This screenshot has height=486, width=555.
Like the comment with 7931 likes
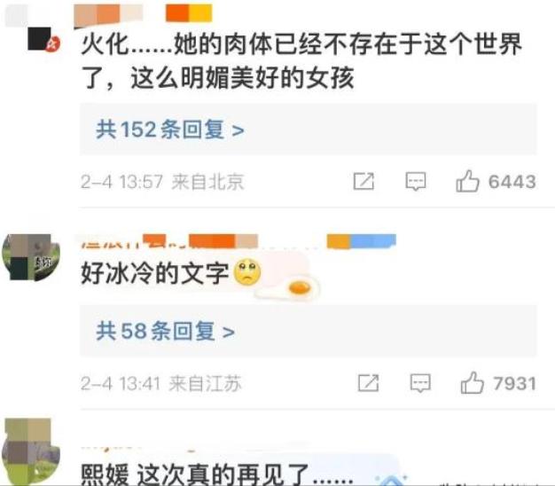473,382
